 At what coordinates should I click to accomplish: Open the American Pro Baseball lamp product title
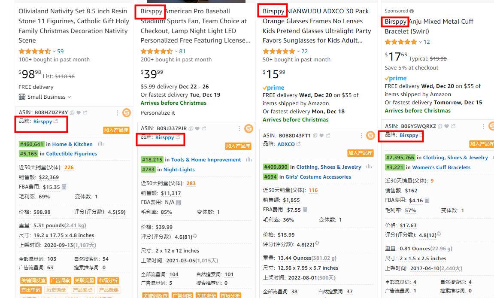[x=195, y=26]
